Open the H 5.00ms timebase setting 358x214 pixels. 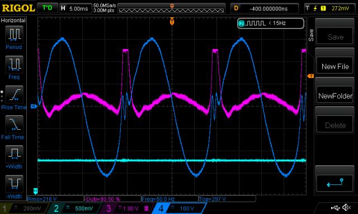[x=75, y=9]
